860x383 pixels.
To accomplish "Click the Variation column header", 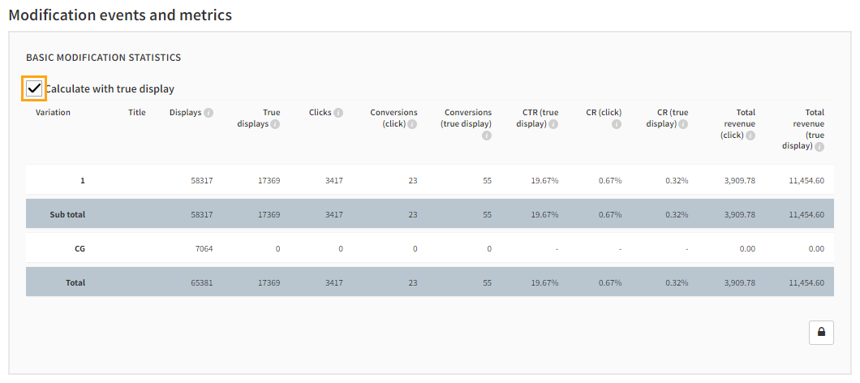I will (x=53, y=113).
